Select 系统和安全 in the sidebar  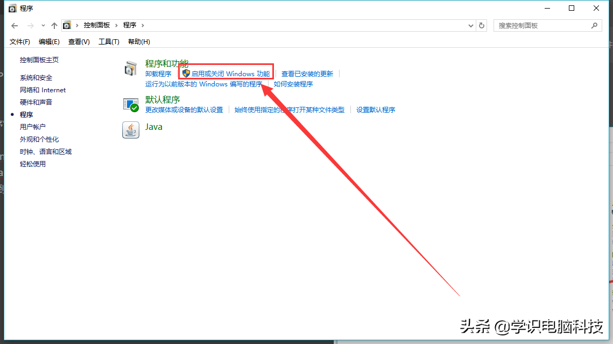(36, 78)
